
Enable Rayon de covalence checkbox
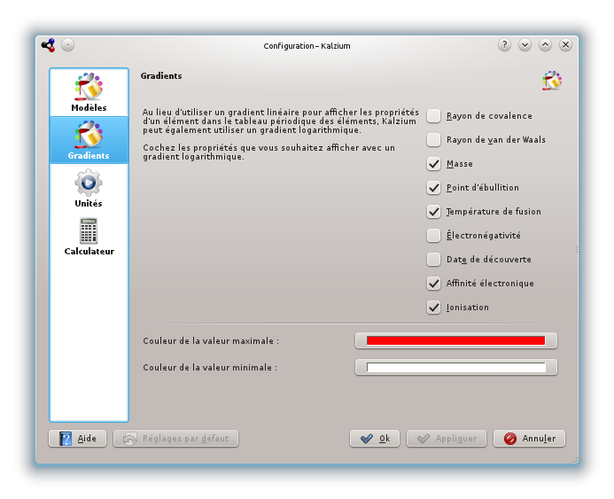click(434, 116)
